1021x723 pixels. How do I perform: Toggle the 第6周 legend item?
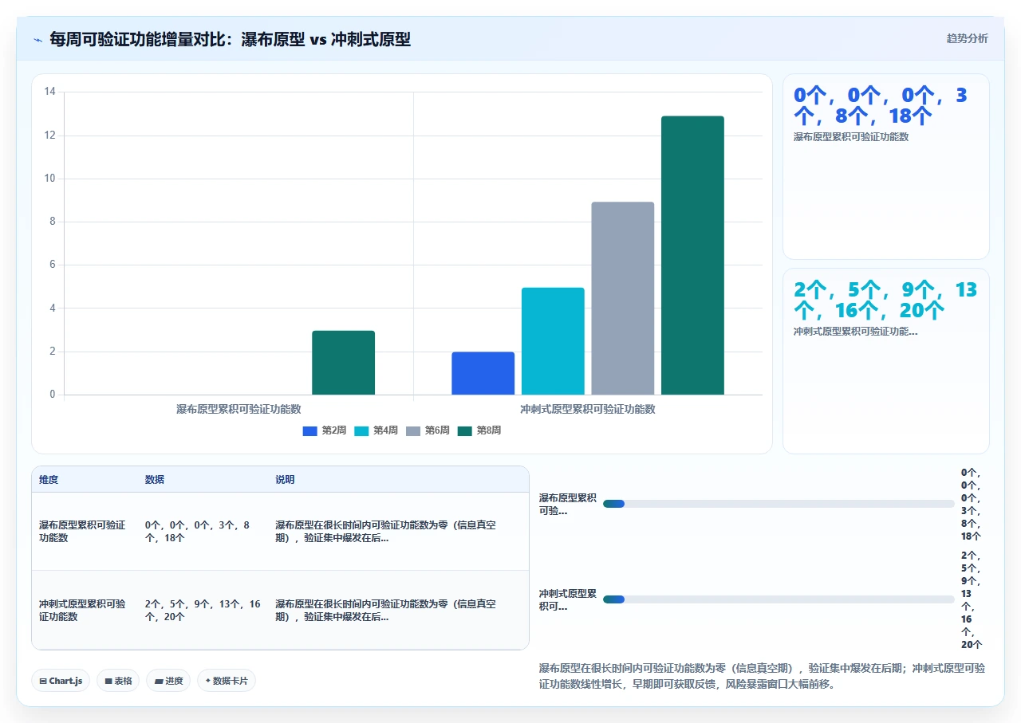pyautogui.click(x=428, y=430)
